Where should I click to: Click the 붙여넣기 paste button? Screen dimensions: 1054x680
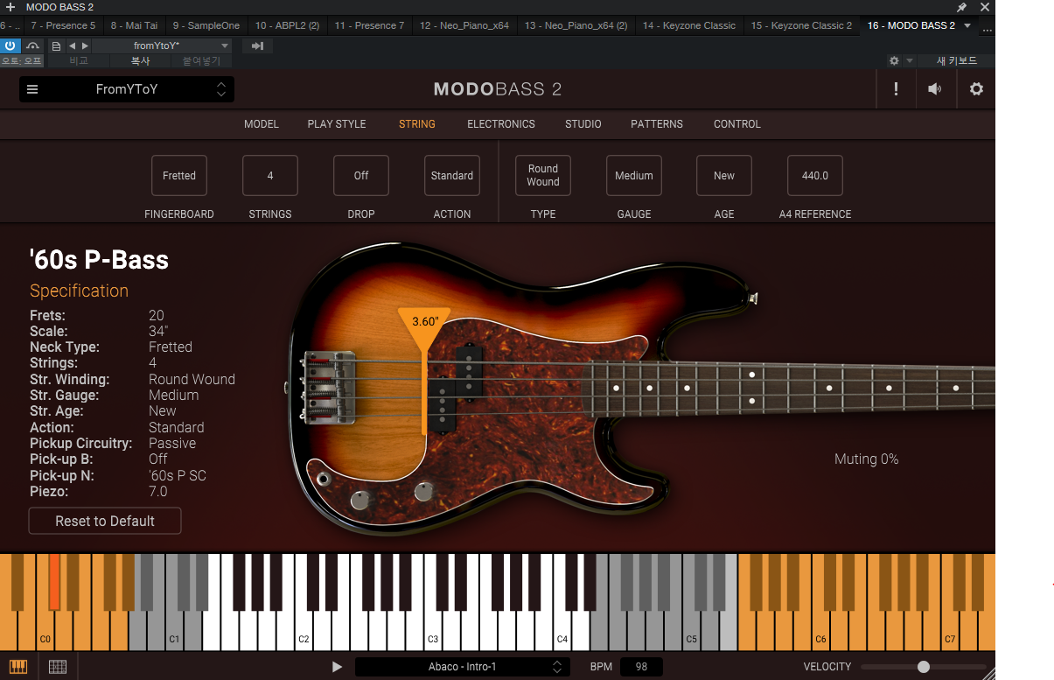[201, 61]
